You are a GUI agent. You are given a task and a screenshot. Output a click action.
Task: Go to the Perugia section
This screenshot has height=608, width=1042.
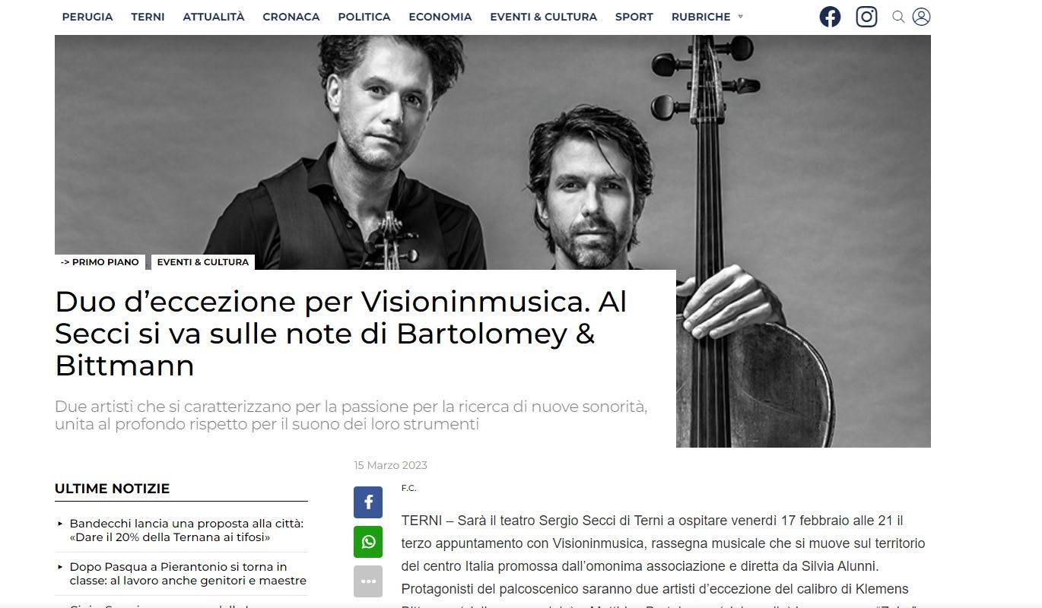pos(87,17)
